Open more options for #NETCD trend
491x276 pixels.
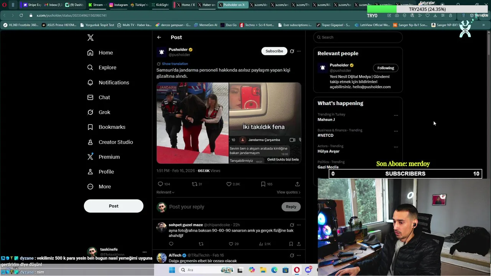tap(396, 131)
